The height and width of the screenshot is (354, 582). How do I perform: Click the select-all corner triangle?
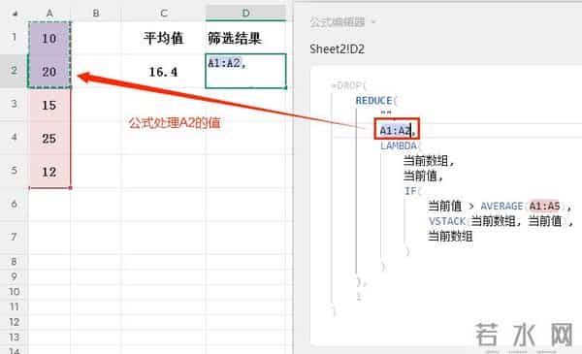click(15, 14)
